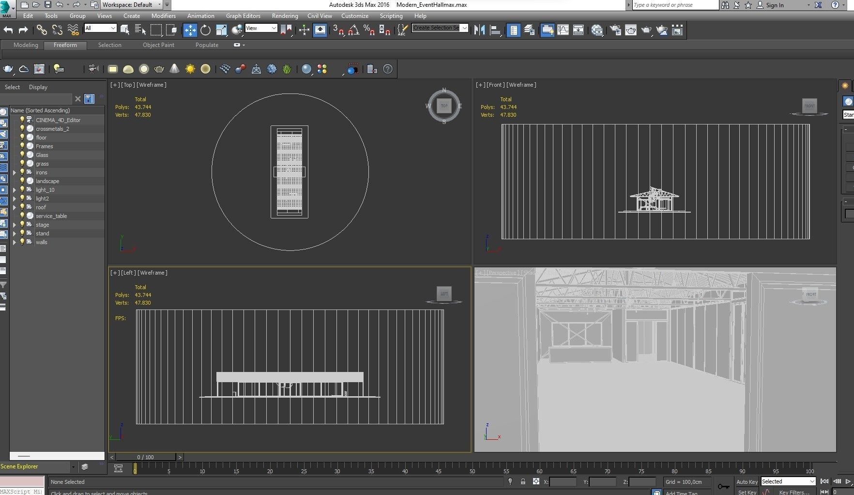
Task: Activate the Select and Rotate tool
Action: click(x=205, y=30)
